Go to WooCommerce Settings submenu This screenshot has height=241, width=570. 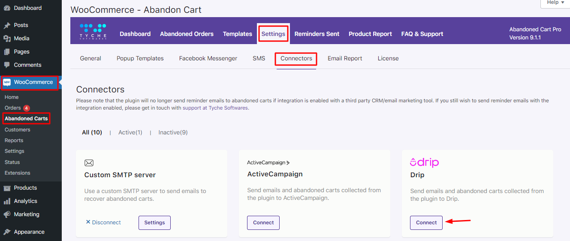tap(15, 151)
